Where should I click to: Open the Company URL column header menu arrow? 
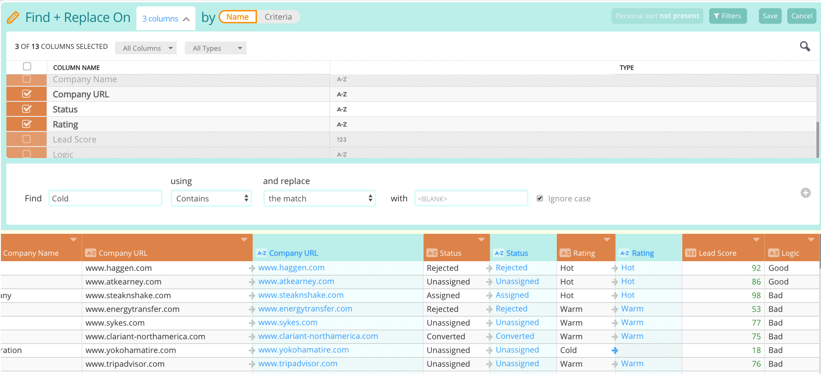(x=244, y=240)
